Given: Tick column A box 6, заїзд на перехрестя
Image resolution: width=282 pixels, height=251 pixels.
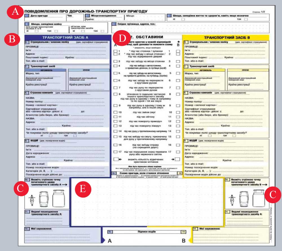Looking at the screenshot, I should click(x=115, y=81).
